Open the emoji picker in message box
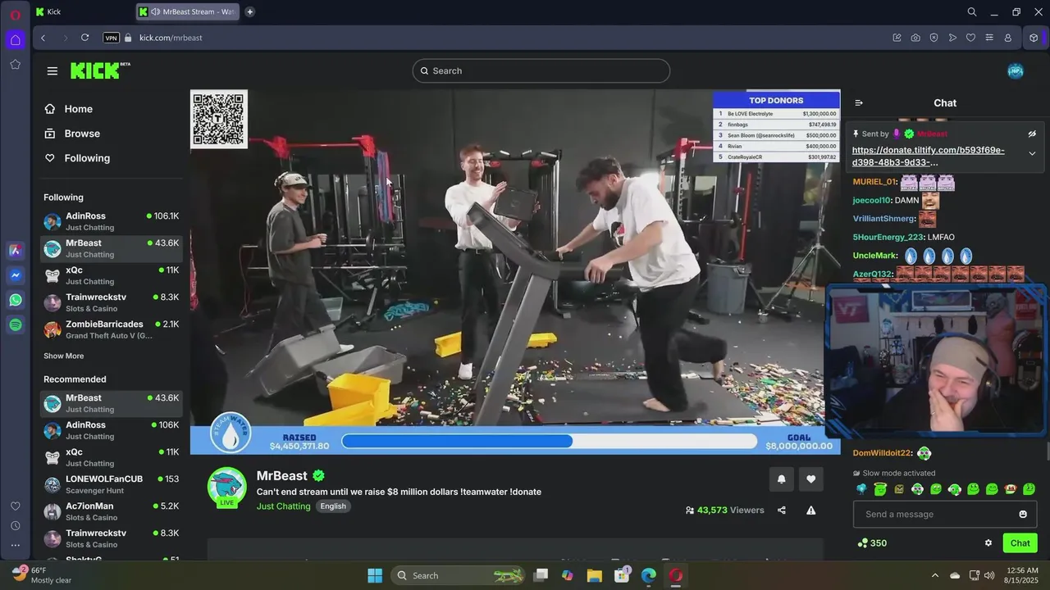The height and width of the screenshot is (590, 1050). [1023, 514]
